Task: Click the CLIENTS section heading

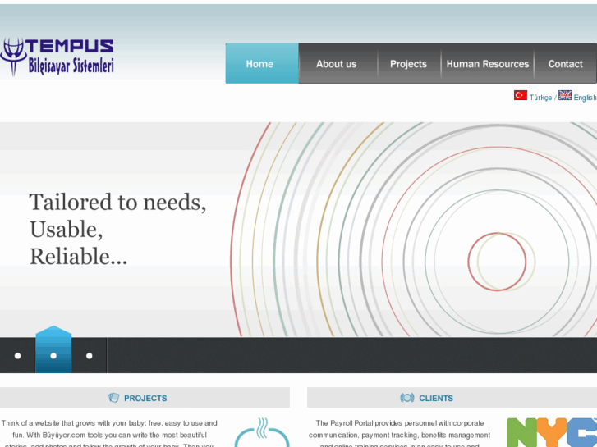Action: point(436,399)
